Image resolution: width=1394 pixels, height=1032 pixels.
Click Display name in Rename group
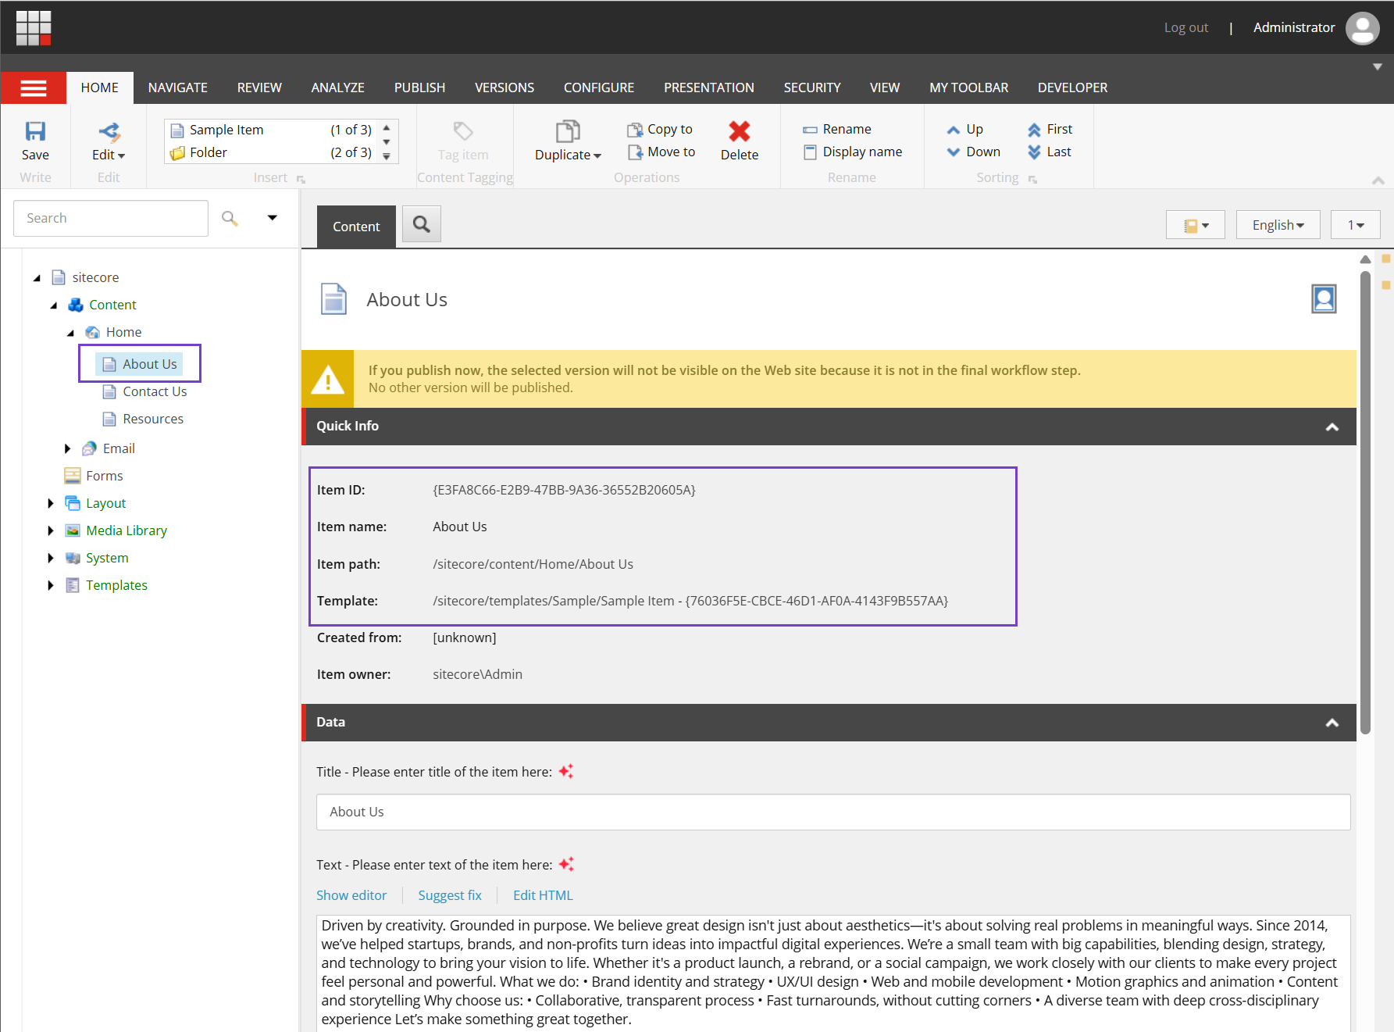click(x=853, y=152)
